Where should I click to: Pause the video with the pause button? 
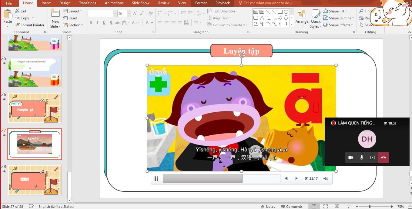coord(156,178)
